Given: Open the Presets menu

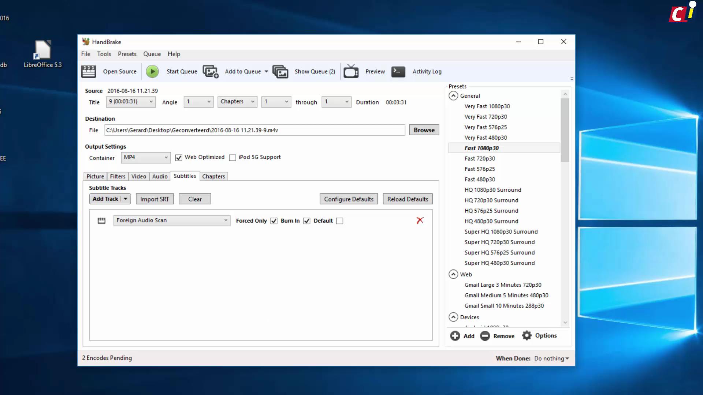Looking at the screenshot, I should coord(127,54).
